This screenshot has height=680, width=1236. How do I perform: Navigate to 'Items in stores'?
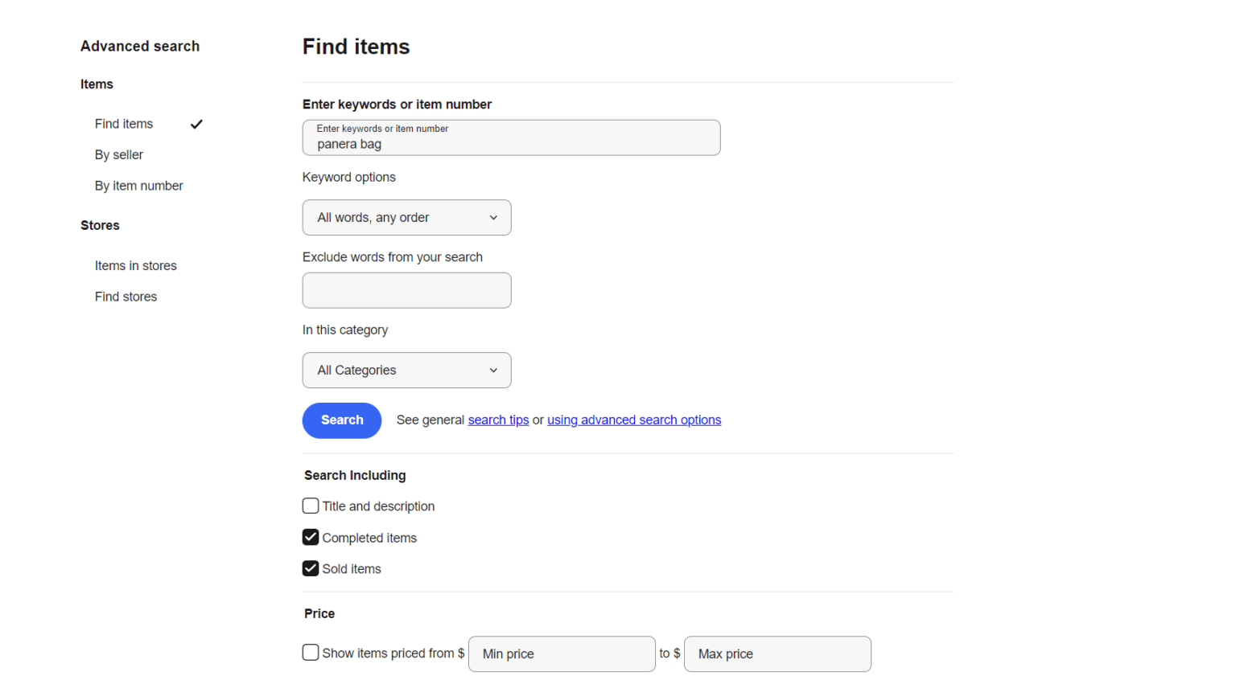pos(135,265)
